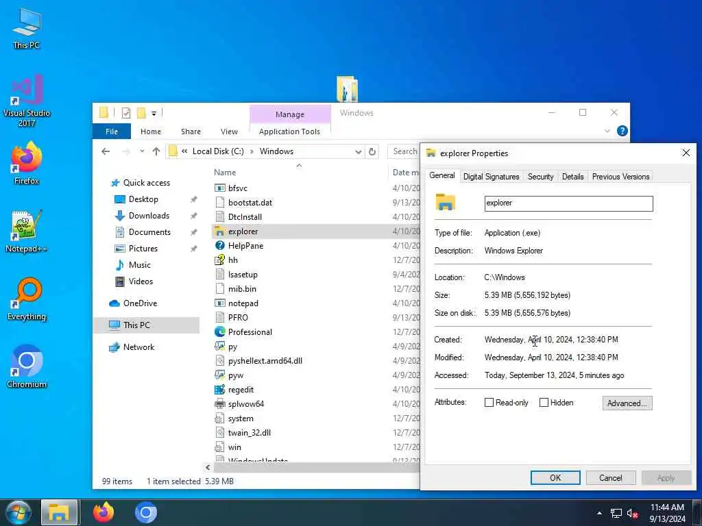The image size is (702, 526).
Task: Open the File ribbon menu
Action: coord(112,131)
